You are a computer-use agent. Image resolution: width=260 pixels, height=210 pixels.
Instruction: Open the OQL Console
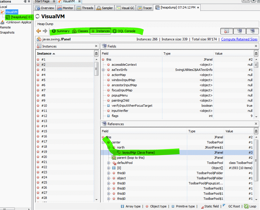[x=124, y=31]
